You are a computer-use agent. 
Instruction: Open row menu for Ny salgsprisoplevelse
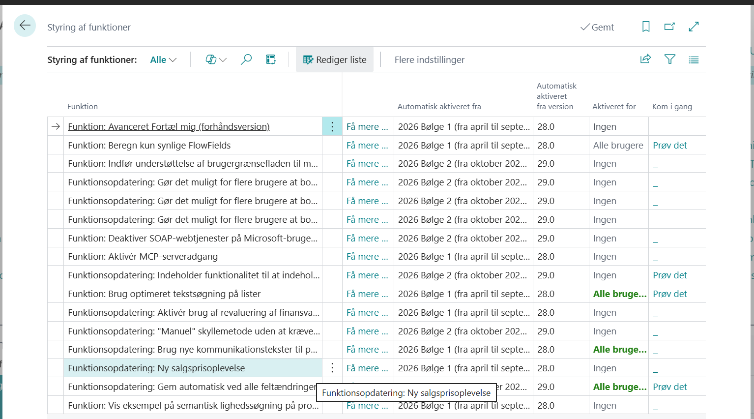332,368
